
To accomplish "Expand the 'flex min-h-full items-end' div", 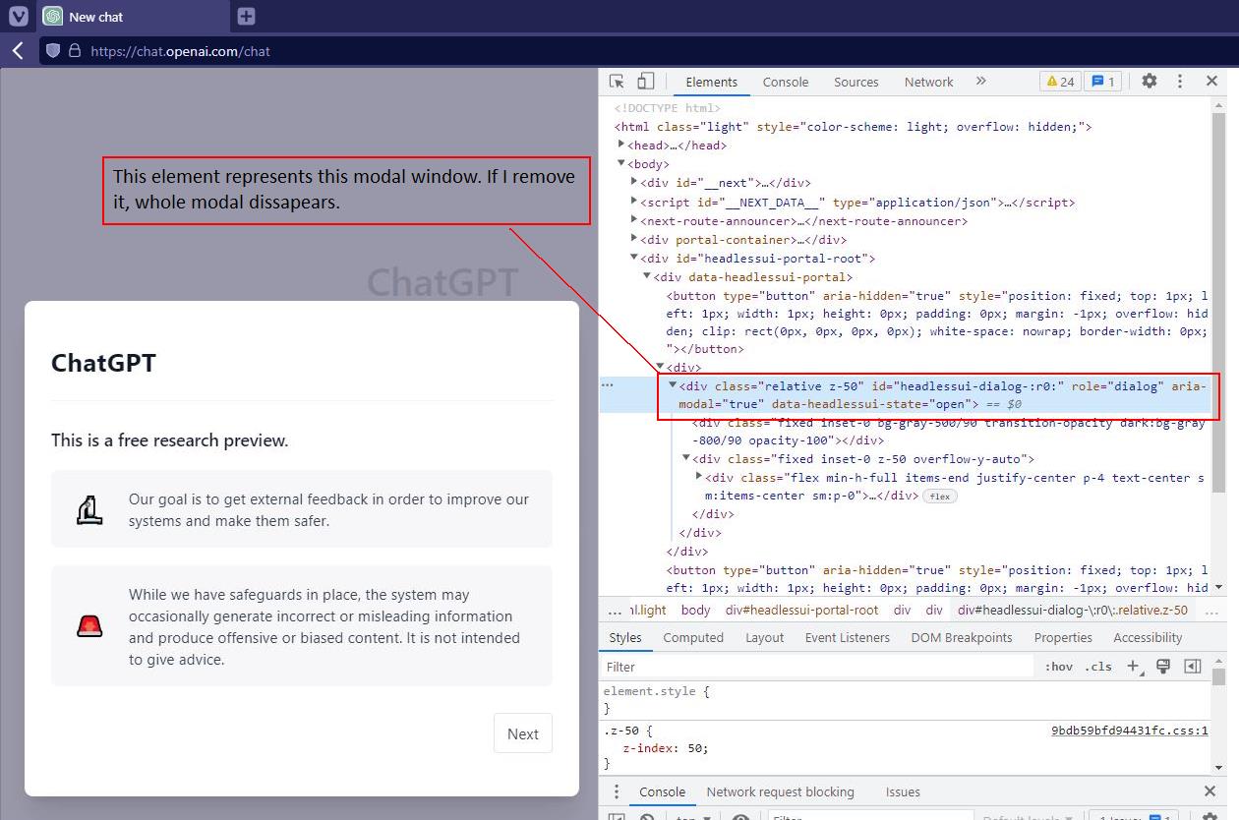I will 699,477.
